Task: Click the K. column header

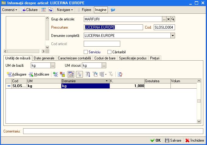Action: (127, 81)
